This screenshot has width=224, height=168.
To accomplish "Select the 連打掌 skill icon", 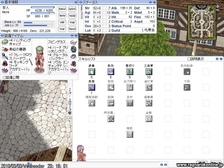I will pyautogui.click(x=149, y=87).
